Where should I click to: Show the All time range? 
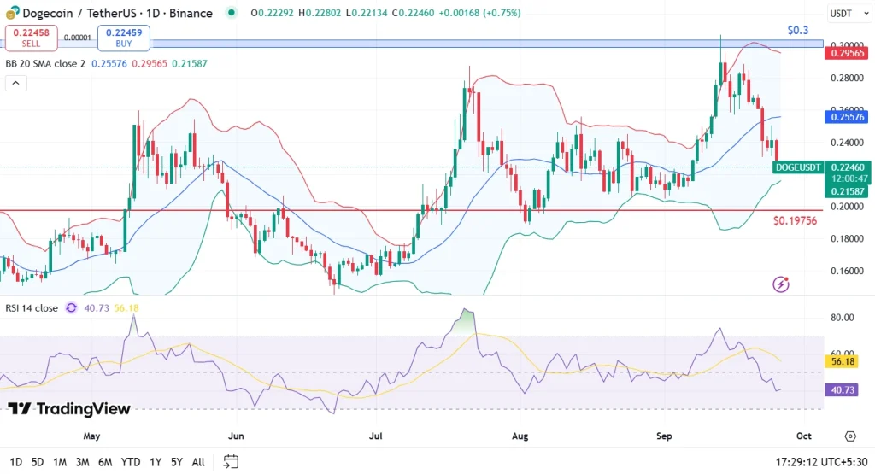[x=198, y=462]
